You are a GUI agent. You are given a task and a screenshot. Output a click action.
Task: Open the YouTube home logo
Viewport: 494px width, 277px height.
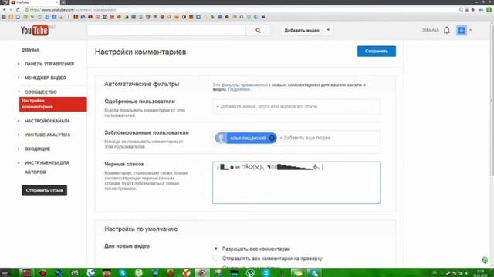(35, 30)
